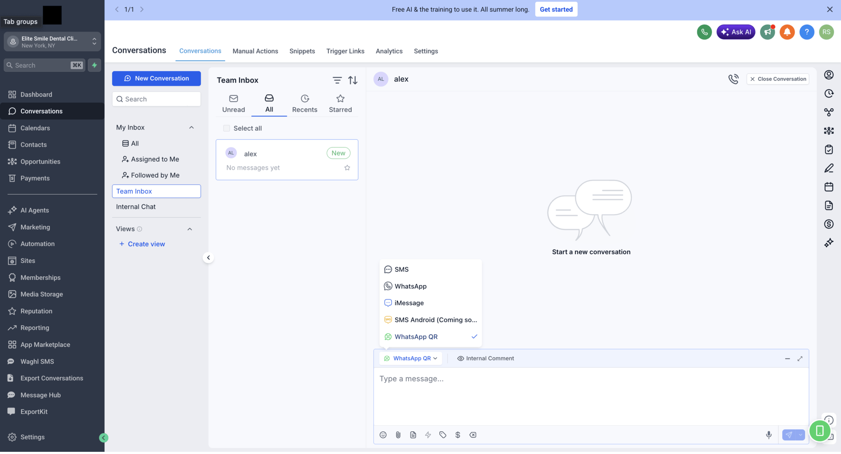Click into the Type a message box
This screenshot has width=841, height=454.
coord(591,396)
